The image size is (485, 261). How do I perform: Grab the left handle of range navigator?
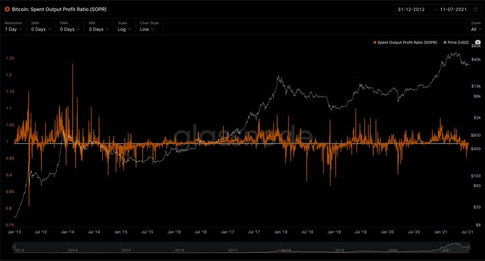point(14,247)
